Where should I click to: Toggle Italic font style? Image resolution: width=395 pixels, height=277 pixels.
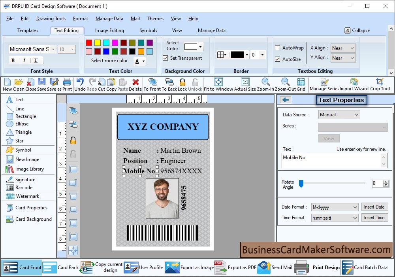(x=24, y=61)
